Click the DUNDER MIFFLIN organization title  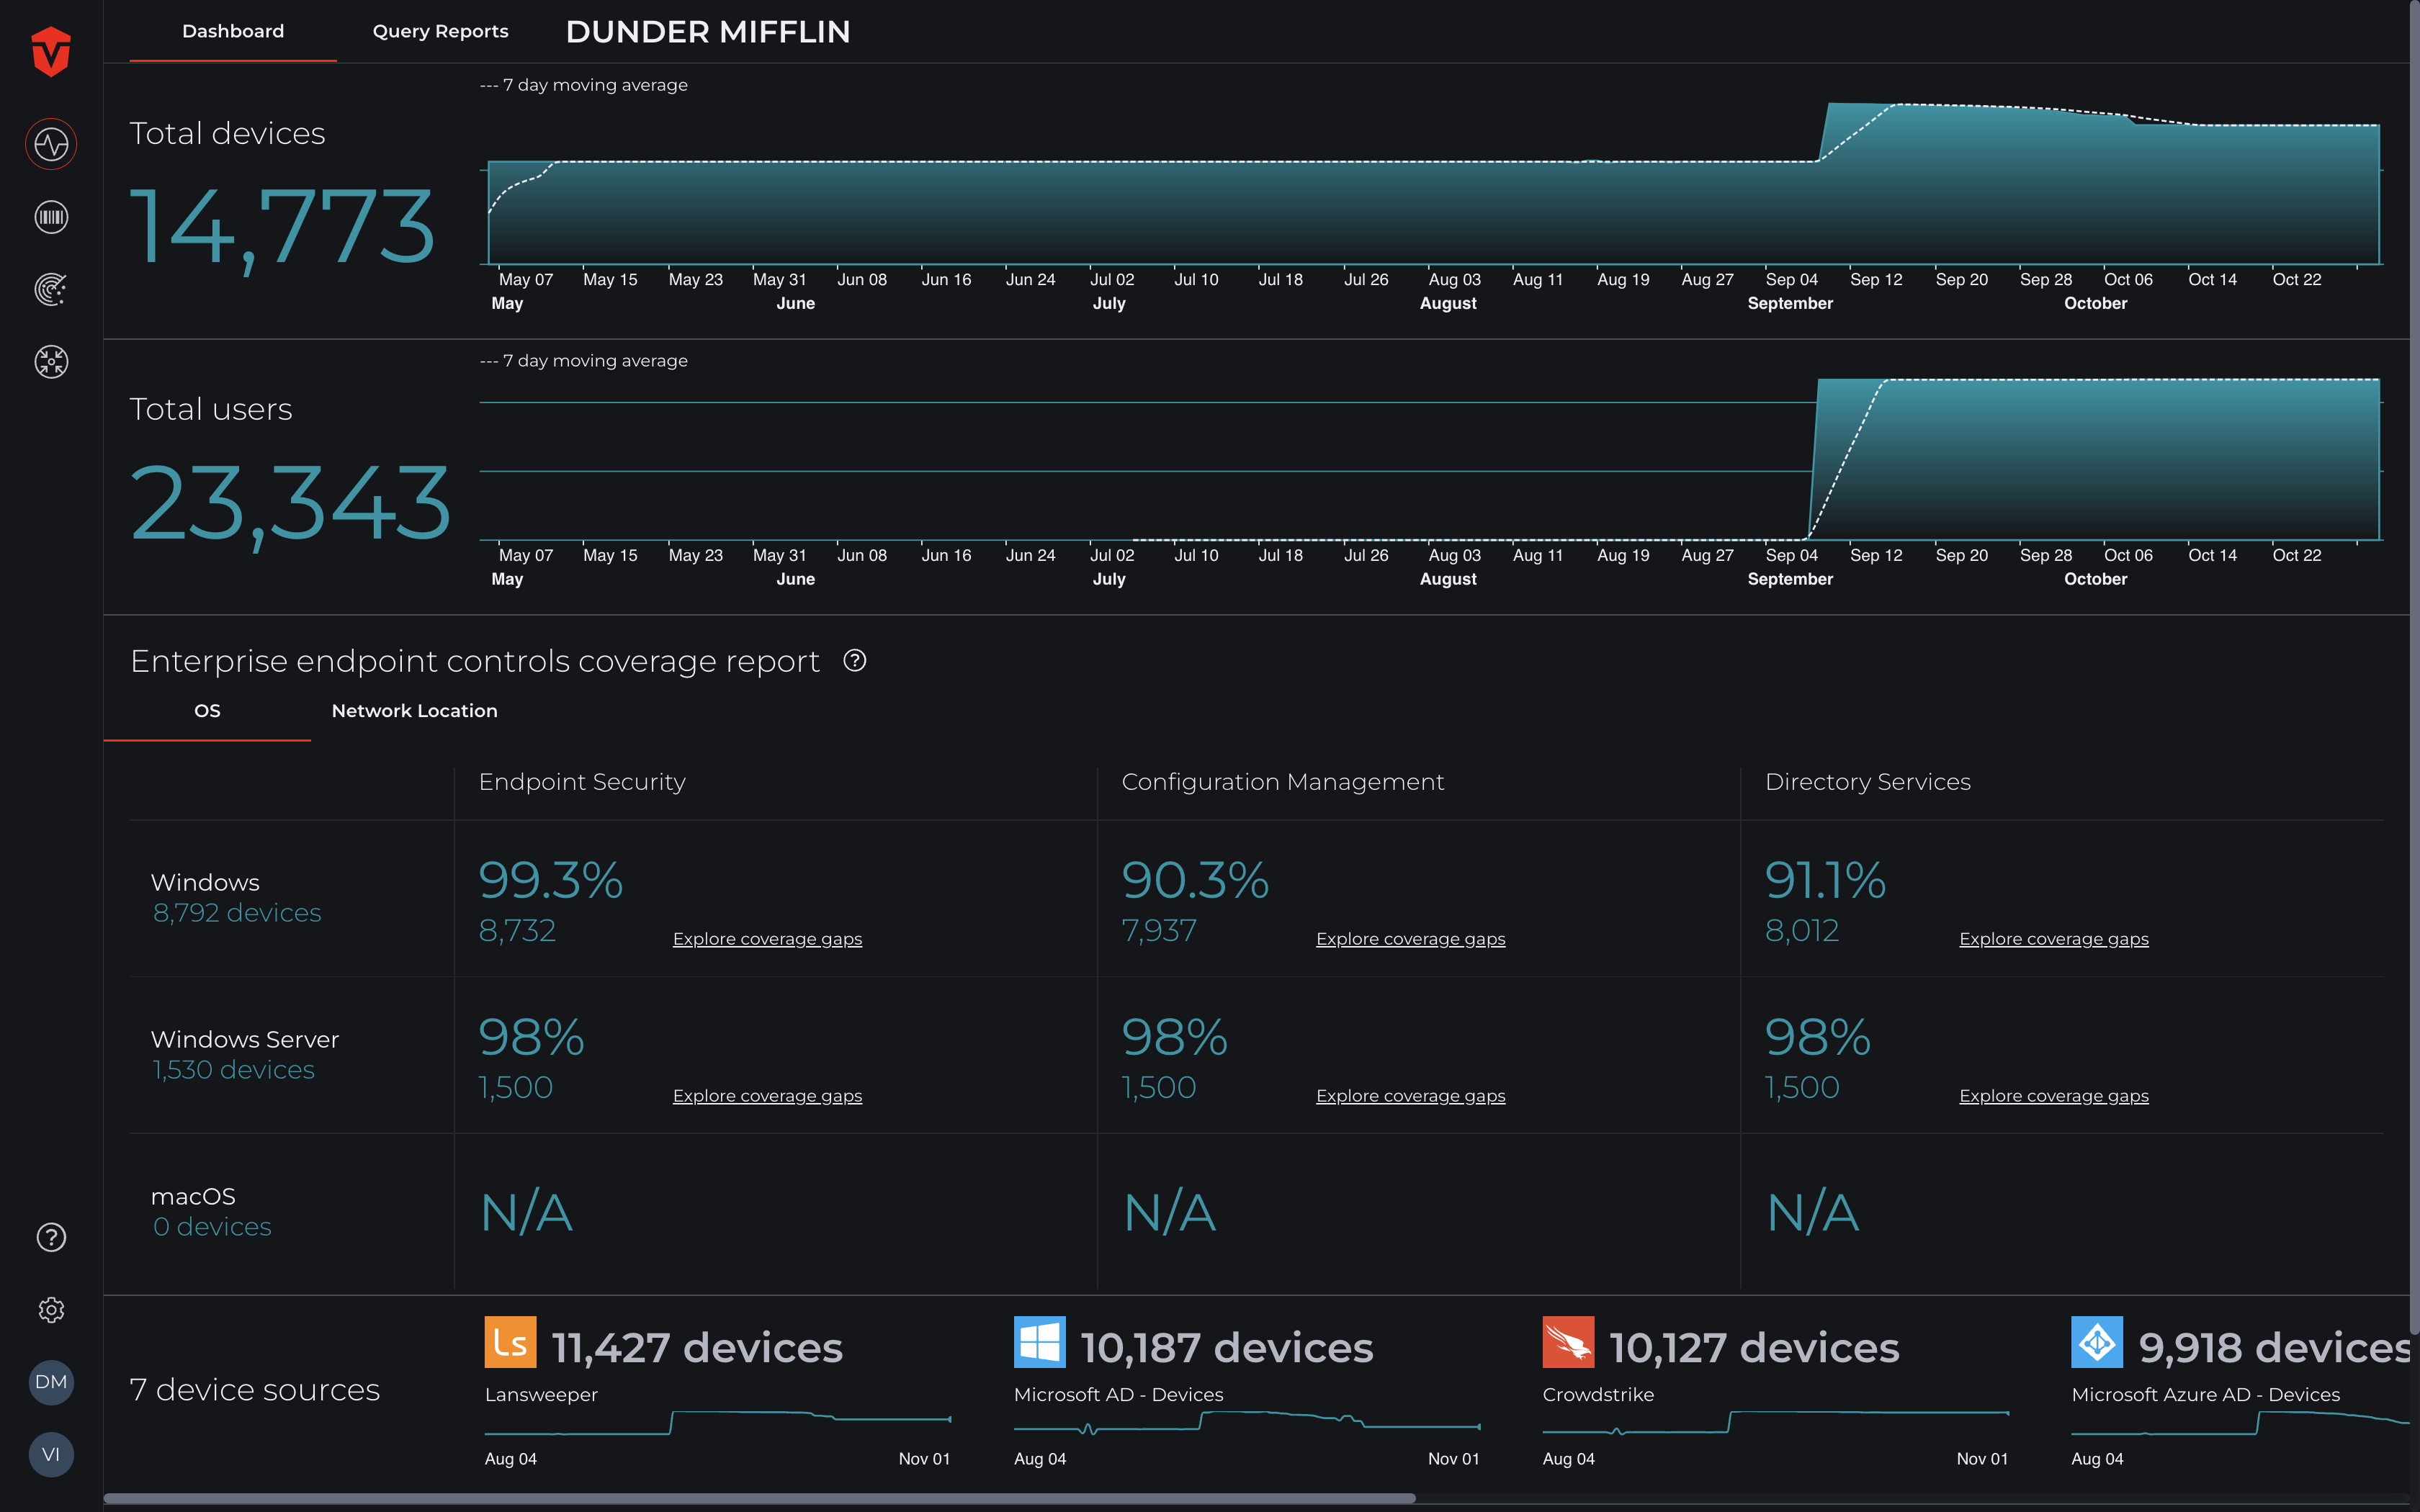point(708,32)
